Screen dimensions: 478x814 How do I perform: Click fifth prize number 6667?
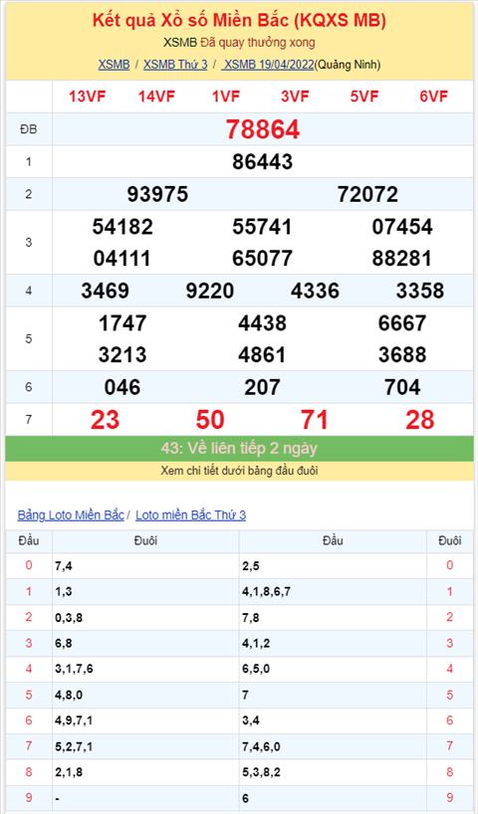point(402,323)
